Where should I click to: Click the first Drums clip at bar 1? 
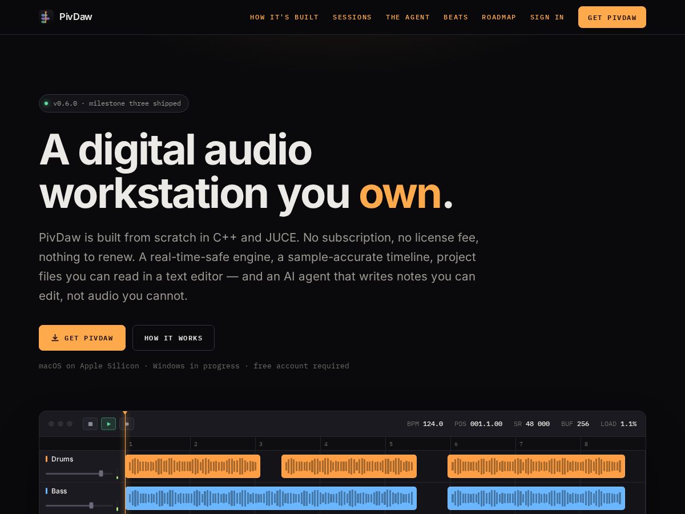pos(192,466)
